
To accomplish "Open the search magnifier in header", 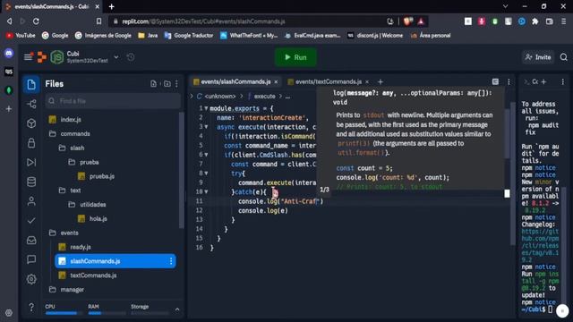I will pos(563,57).
